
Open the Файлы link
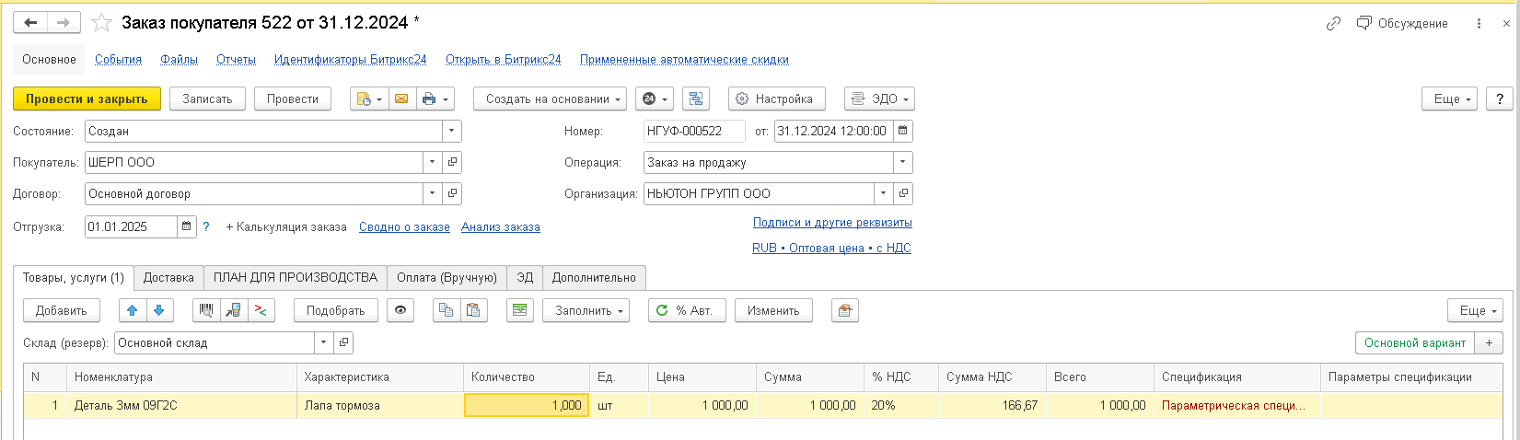[x=179, y=59]
